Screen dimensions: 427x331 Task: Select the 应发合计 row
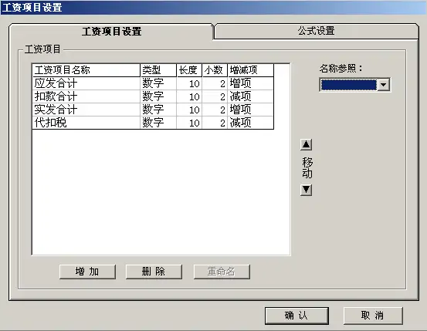[x=153, y=83]
